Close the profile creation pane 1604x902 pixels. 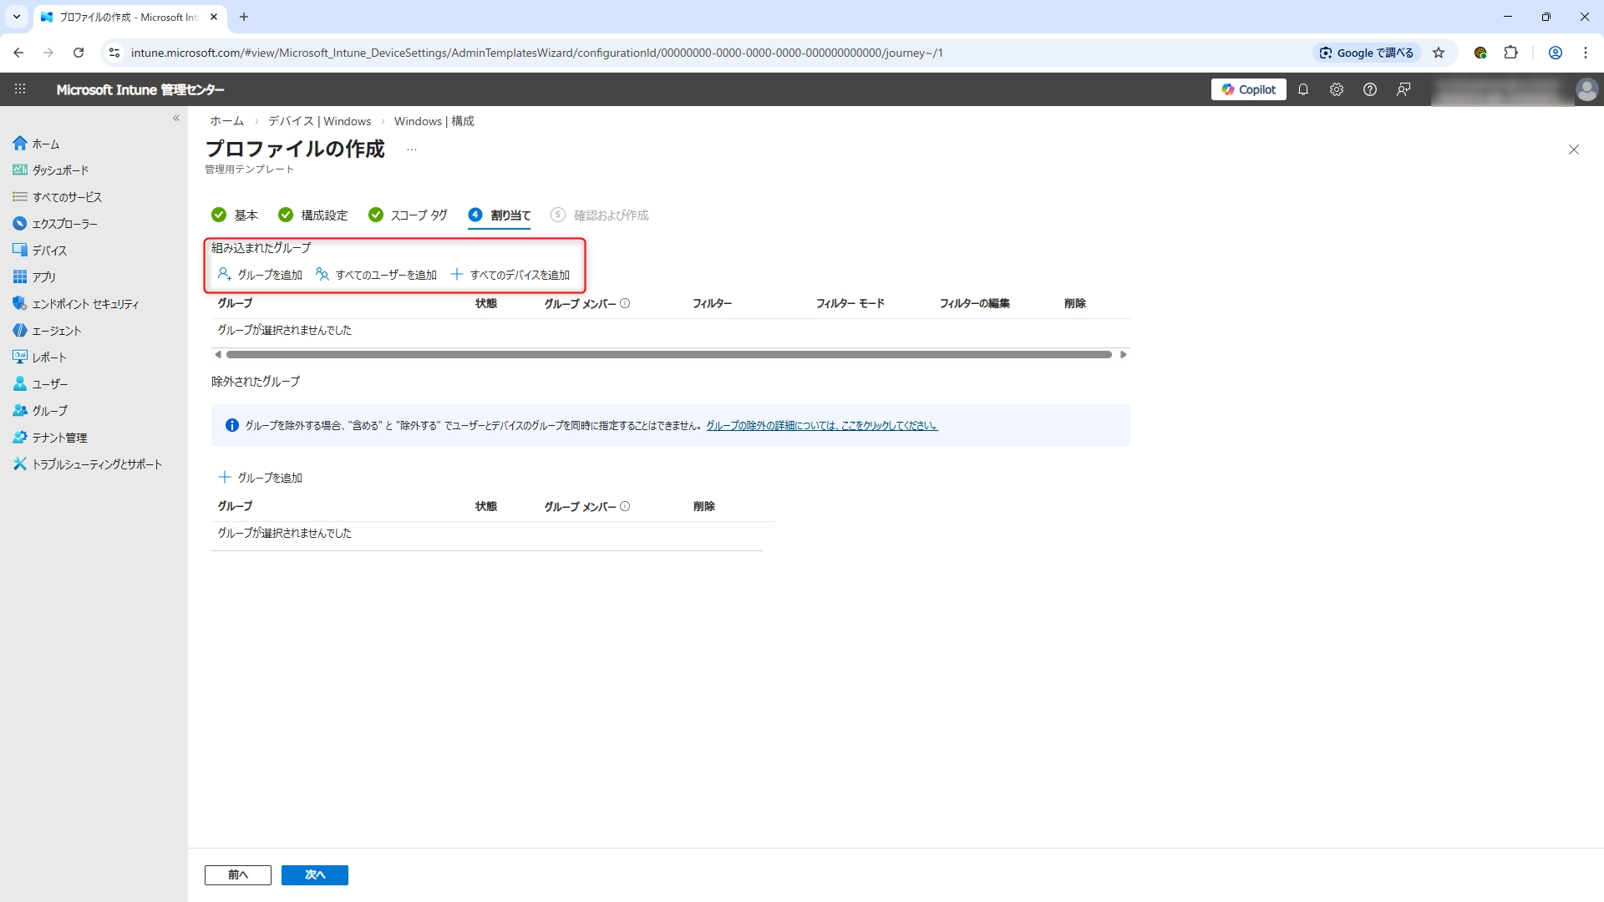point(1573,149)
